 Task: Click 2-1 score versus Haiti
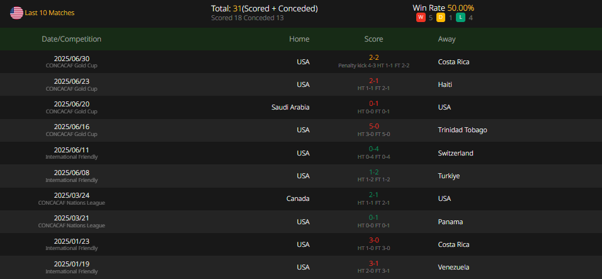tap(374, 81)
